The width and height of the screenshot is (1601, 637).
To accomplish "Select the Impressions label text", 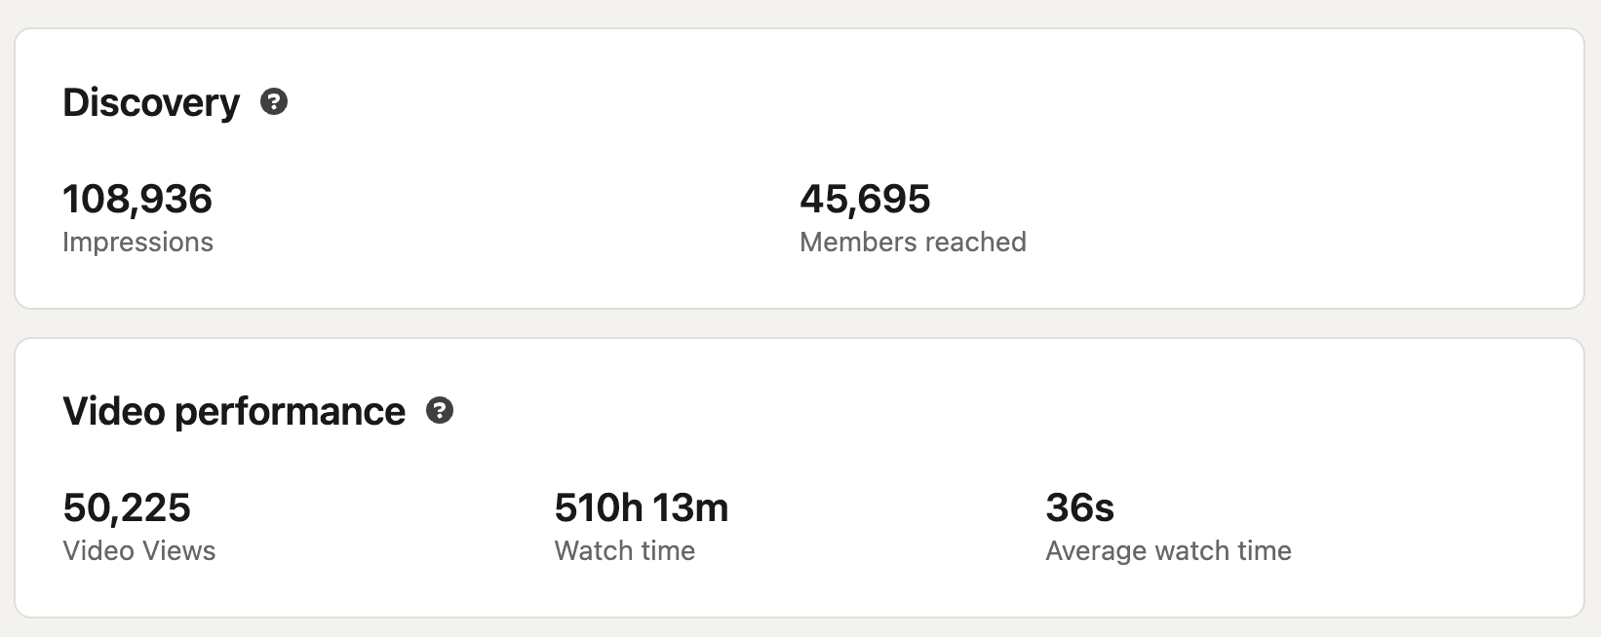I will coord(137,243).
